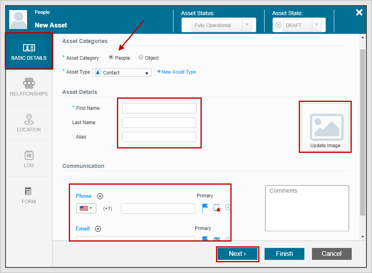Set the phone primary flag icon
This screenshot has height=273, width=372.
pyautogui.click(x=205, y=208)
